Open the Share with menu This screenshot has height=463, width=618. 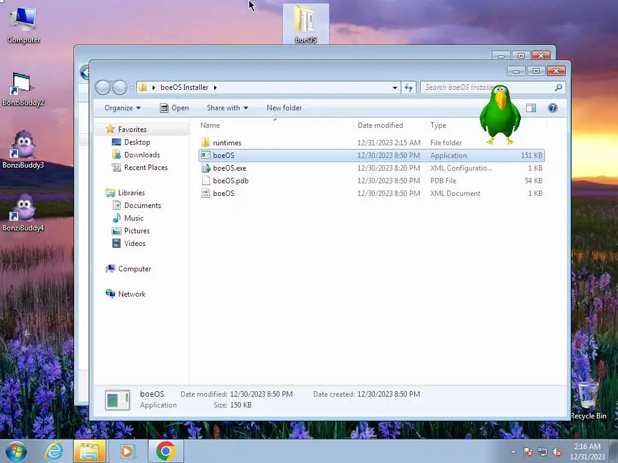pyautogui.click(x=228, y=108)
